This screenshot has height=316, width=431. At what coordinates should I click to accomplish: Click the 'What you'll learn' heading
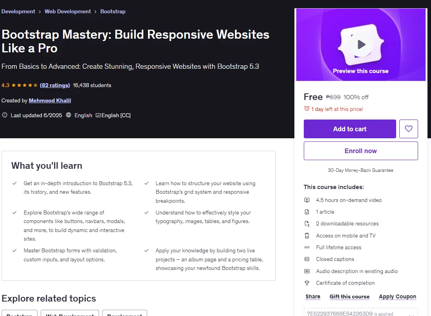click(x=47, y=166)
